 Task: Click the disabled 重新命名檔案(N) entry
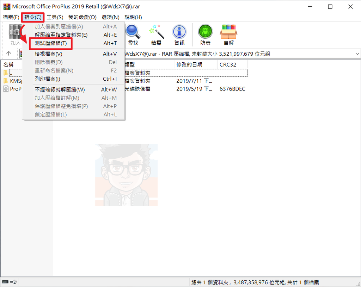74,70
